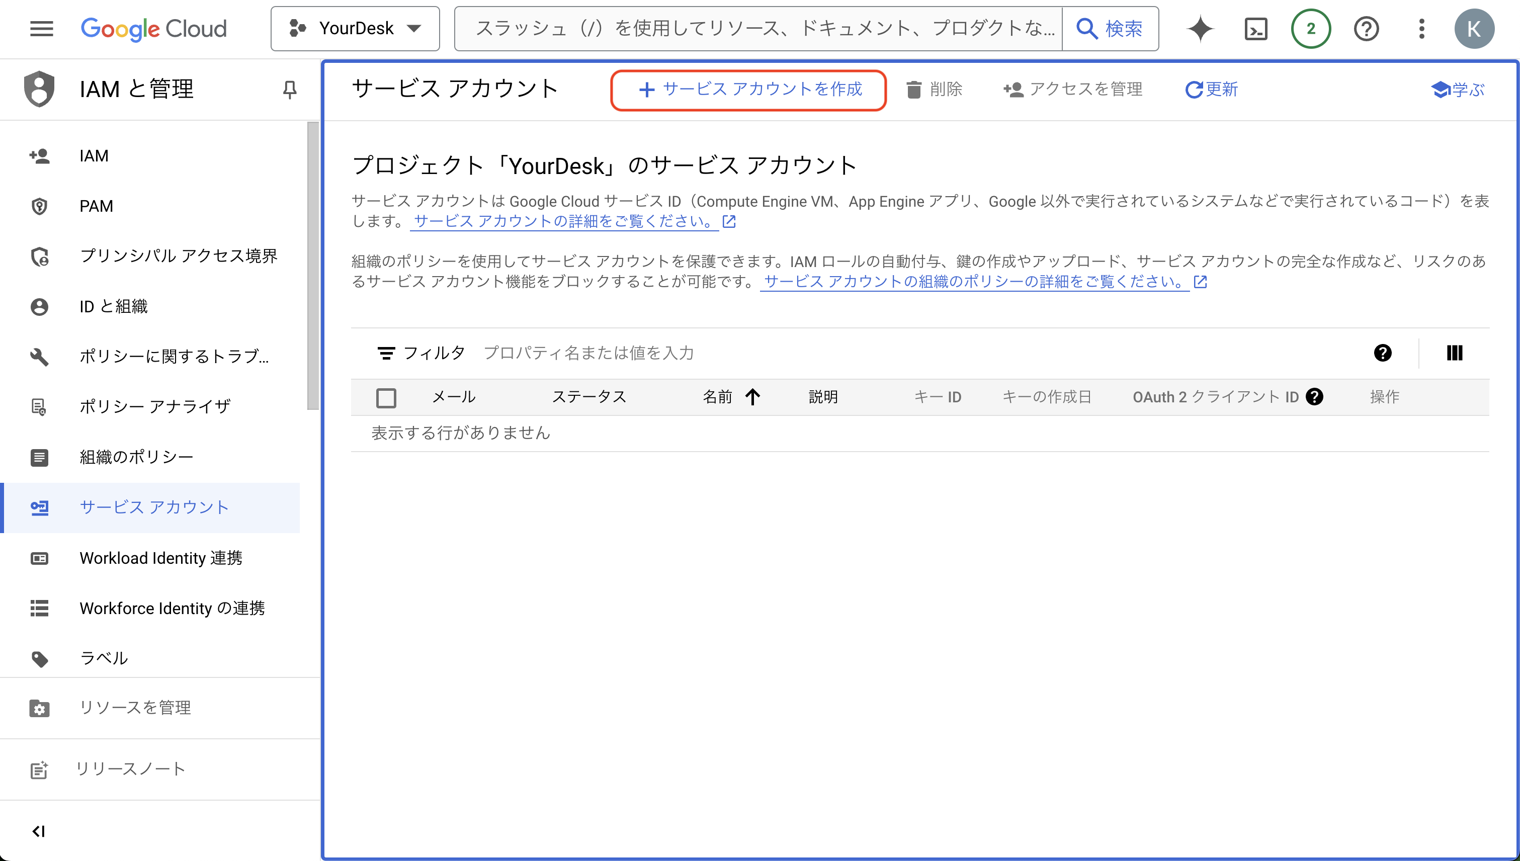Toggle the select-all table checkbox
This screenshot has height=861, width=1520.
pos(386,397)
